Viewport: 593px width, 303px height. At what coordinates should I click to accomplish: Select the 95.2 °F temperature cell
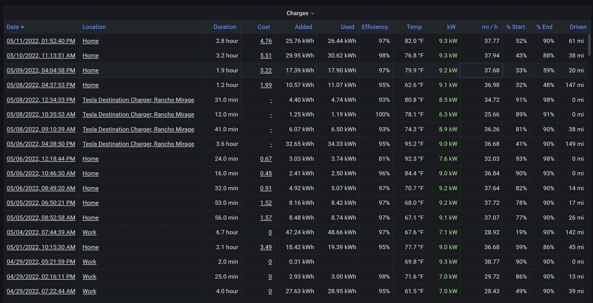(409, 144)
